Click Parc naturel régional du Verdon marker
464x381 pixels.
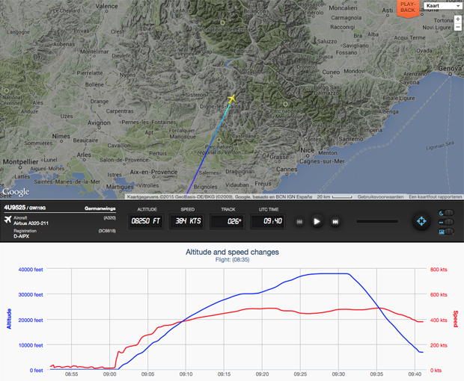coord(219,140)
